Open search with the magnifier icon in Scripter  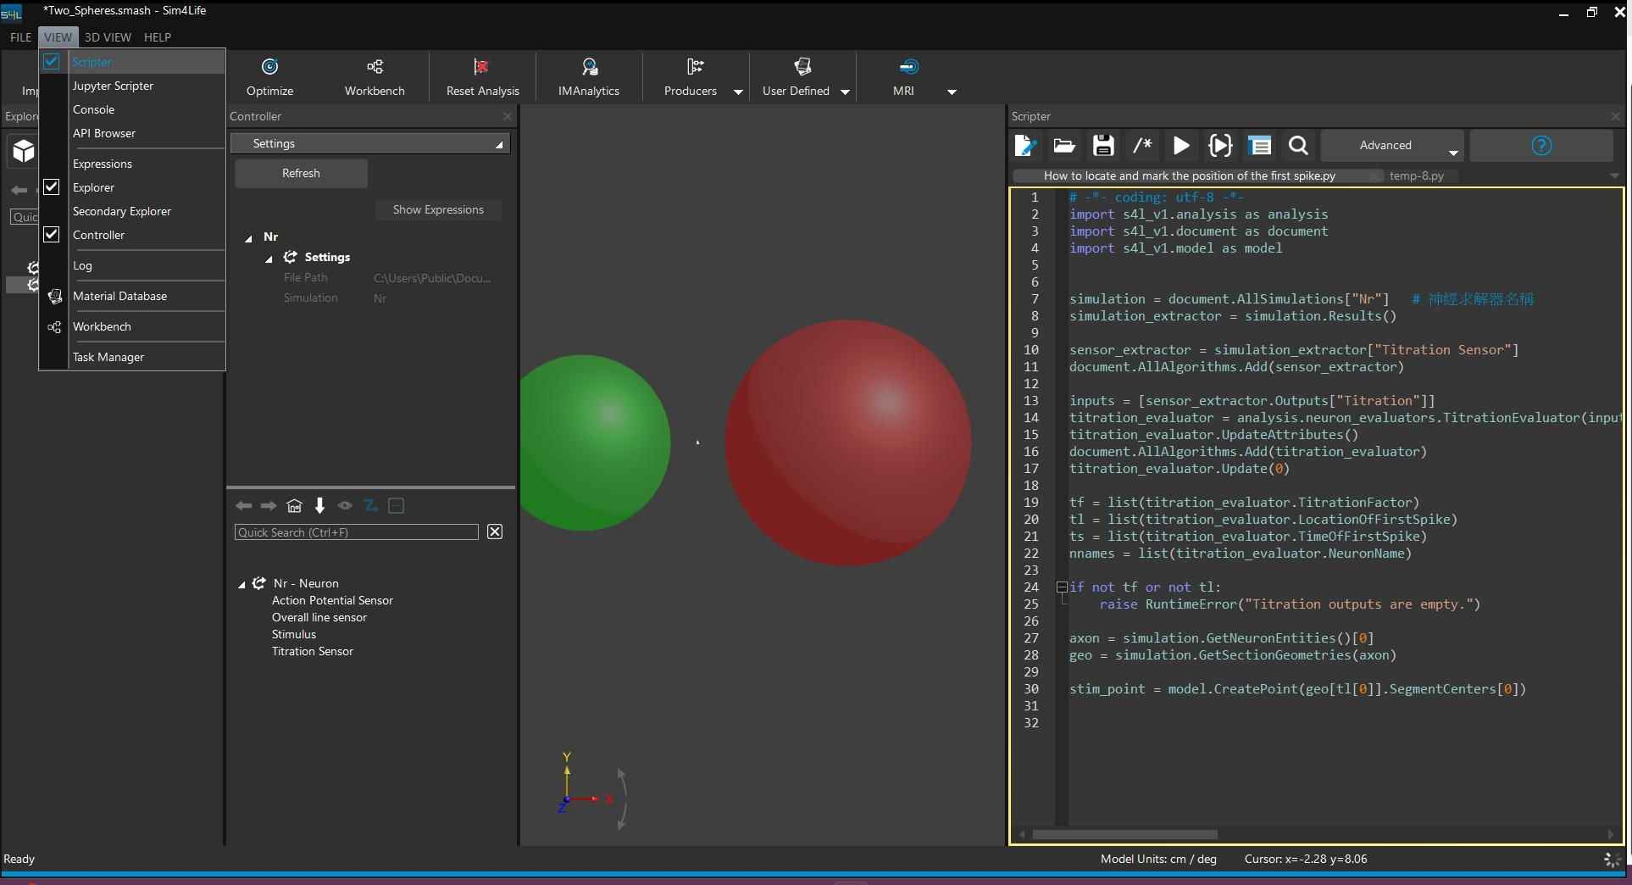click(1297, 146)
